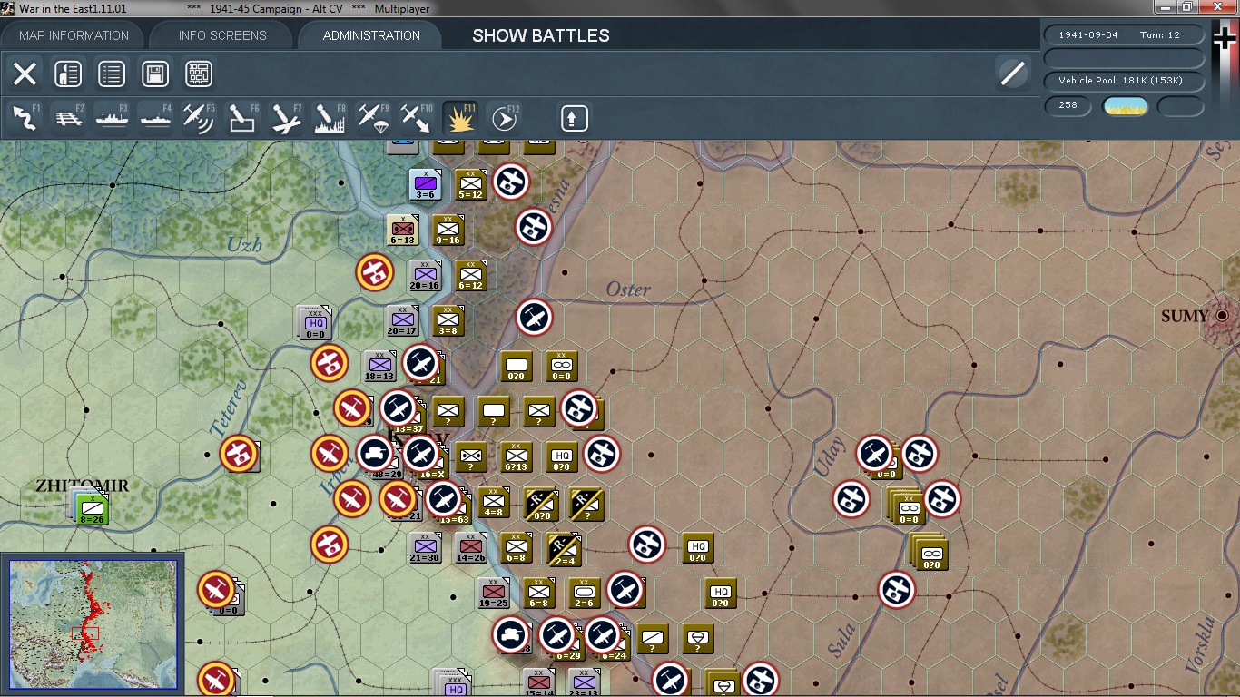Enable F7 bomb airfield mode
1240x697 pixels.
pos(286,118)
